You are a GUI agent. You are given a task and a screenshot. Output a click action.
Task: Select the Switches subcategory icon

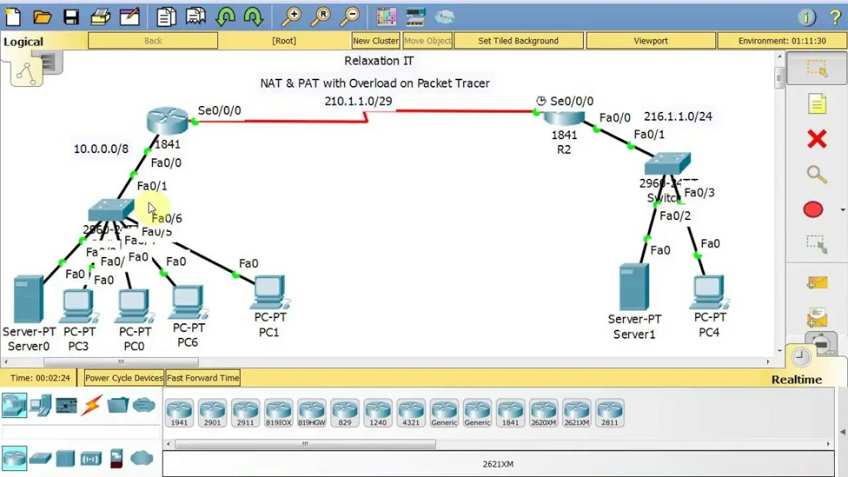40,458
